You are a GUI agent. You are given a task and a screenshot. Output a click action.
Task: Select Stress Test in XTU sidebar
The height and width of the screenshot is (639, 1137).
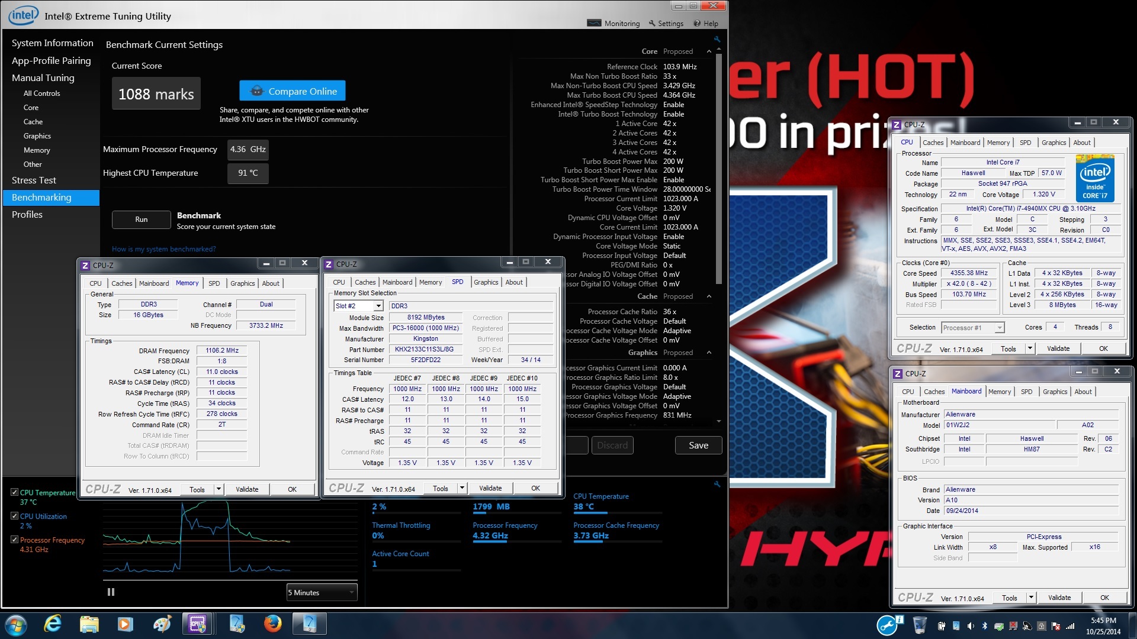click(34, 180)
